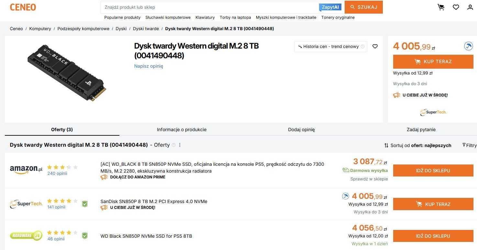Open the shopping cart icon

[441, 7]
